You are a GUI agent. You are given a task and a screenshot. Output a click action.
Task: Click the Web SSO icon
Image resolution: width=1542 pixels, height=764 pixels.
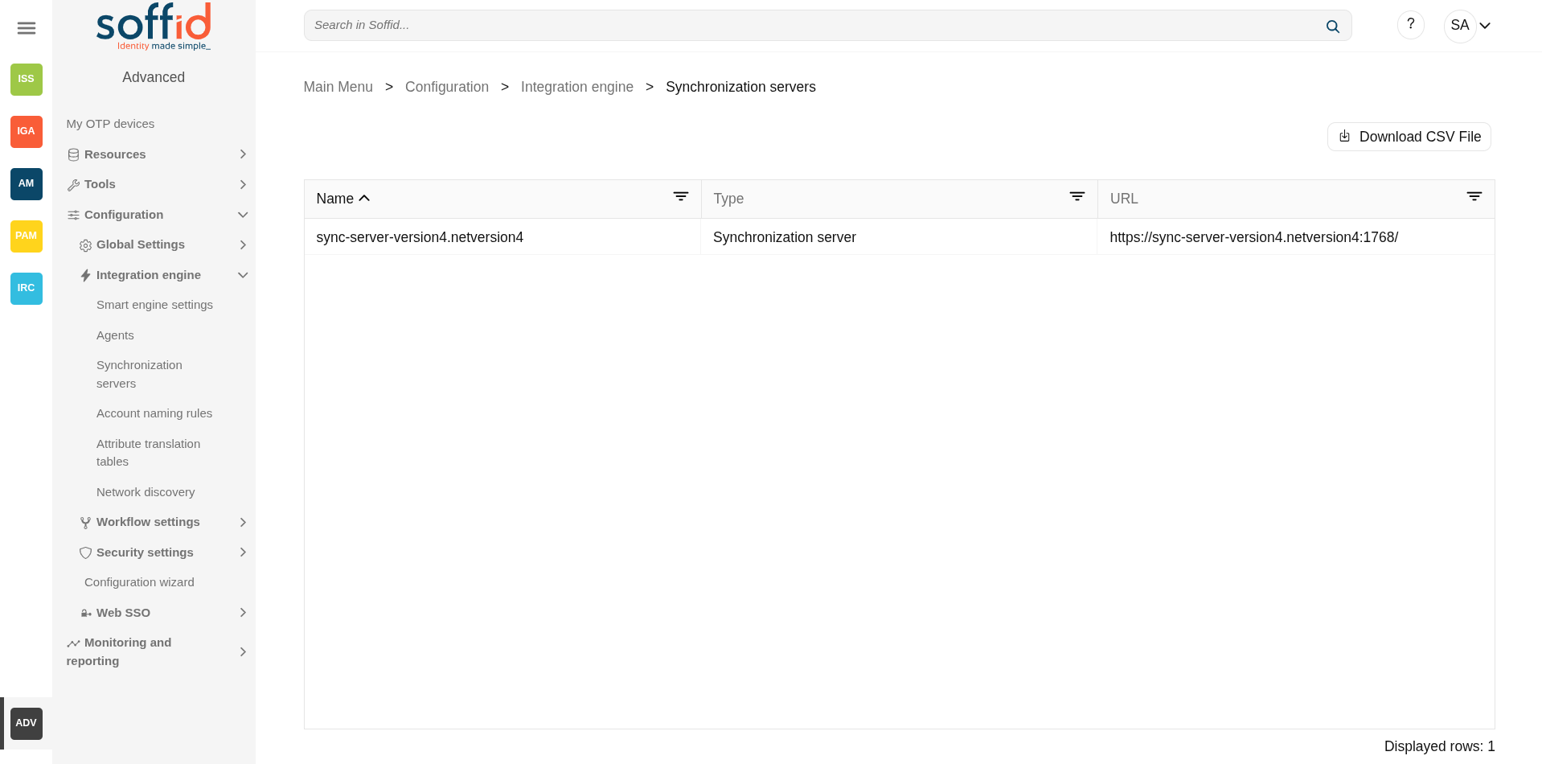pyautogui.click(x=85, y=613)
